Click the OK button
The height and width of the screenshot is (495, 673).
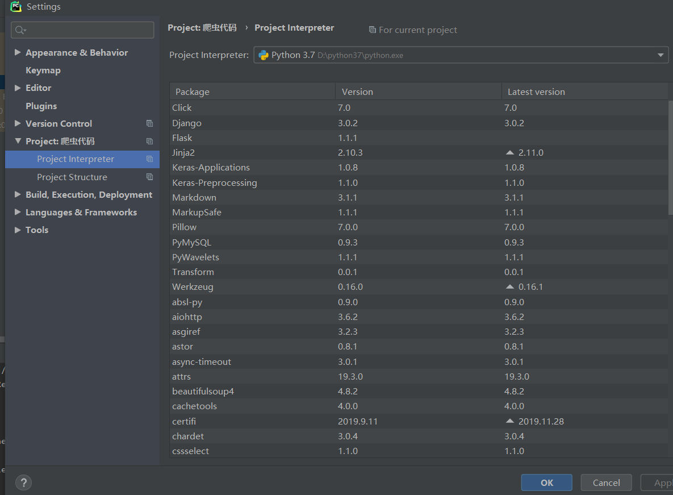point(546,482)
